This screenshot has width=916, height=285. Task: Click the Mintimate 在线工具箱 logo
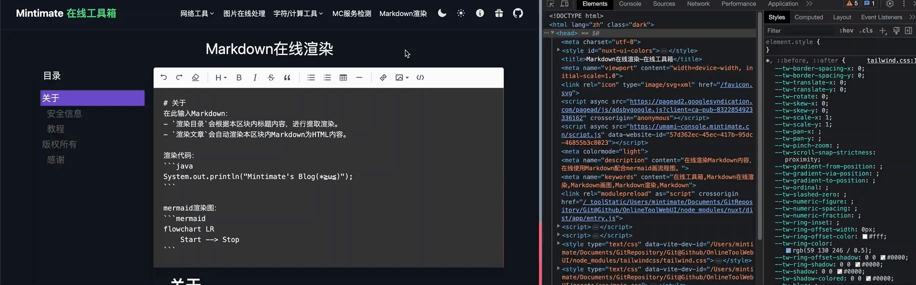click(66, 13)
